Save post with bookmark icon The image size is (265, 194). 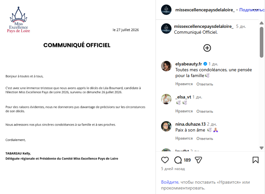(255, 160)
